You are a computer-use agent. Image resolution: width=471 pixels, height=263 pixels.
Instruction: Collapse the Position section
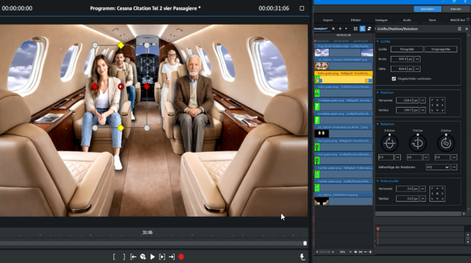click(378, 92)
